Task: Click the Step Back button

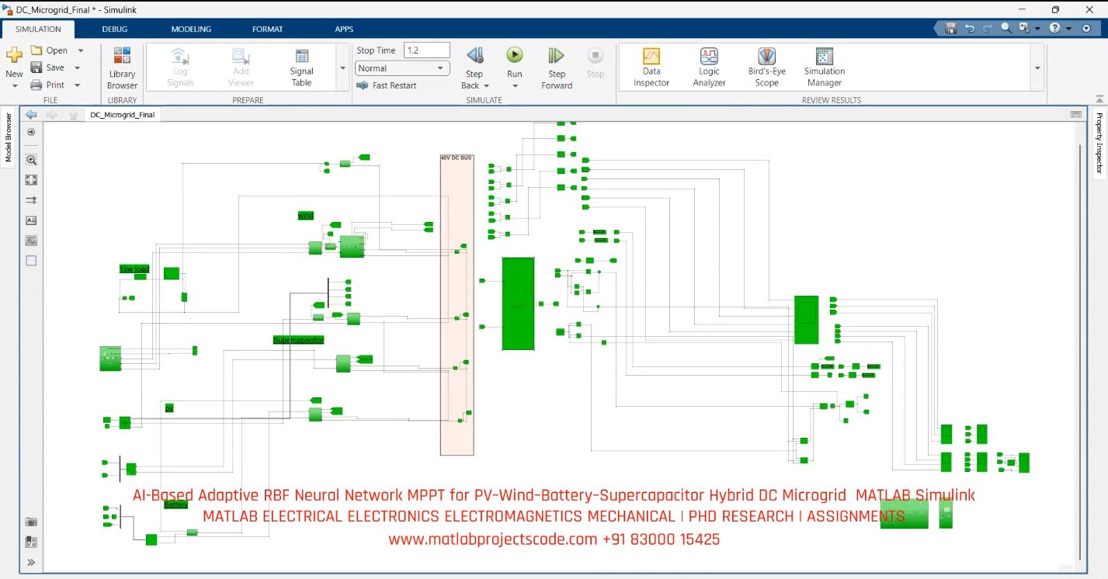Action: tap(474, 56)
